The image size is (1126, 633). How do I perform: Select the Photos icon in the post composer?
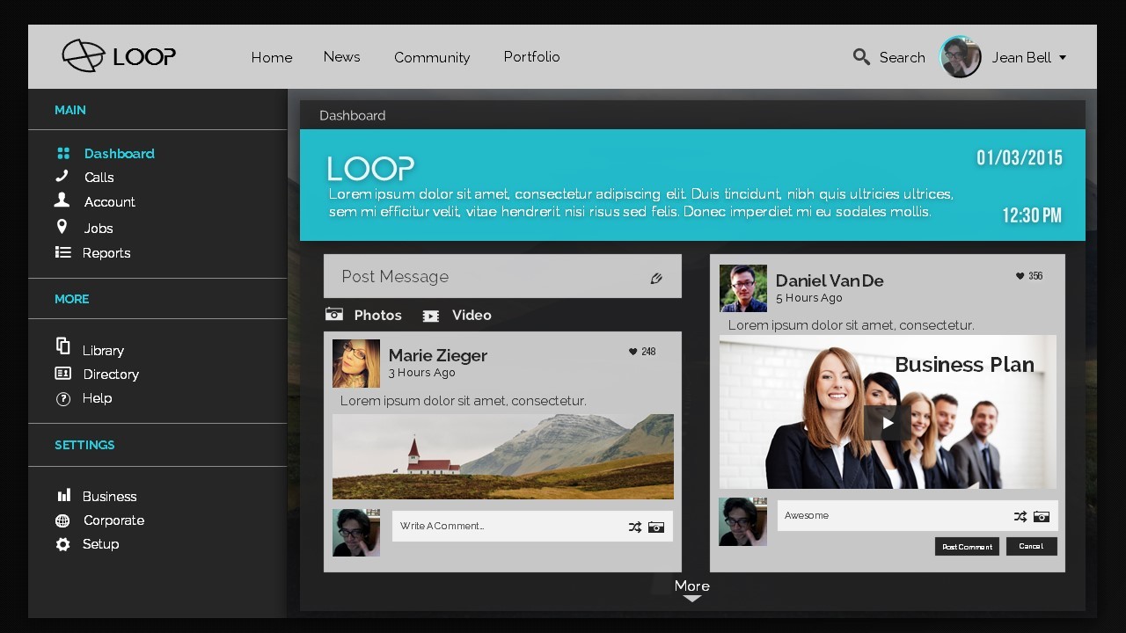(334, 314)
